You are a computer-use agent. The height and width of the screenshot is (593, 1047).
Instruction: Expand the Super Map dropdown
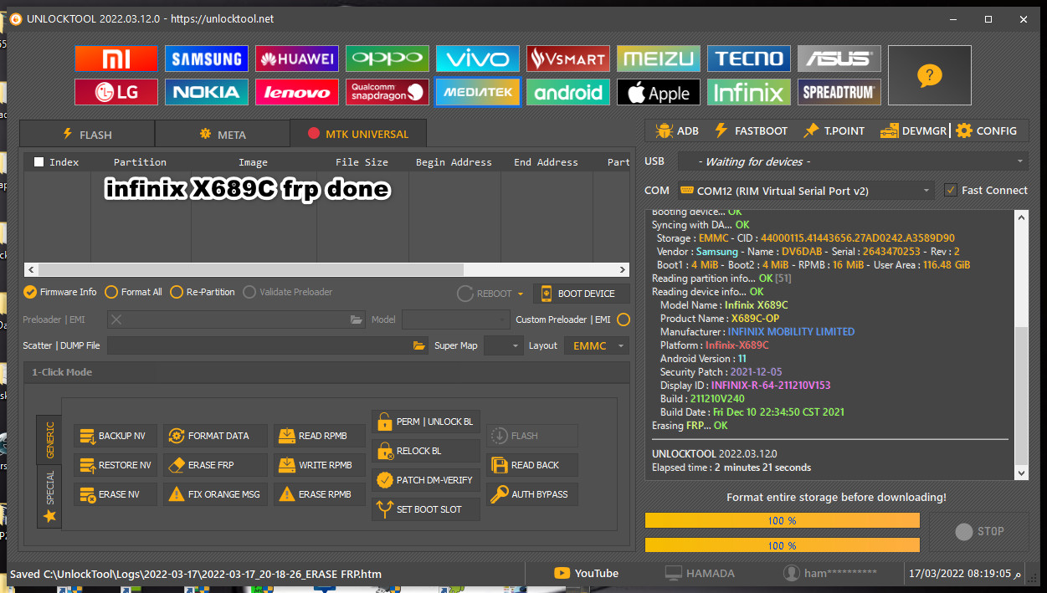point(504,345)
